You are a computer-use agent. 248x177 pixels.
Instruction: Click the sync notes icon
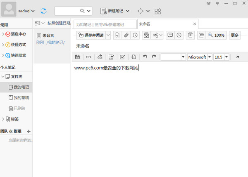[44, 10]
